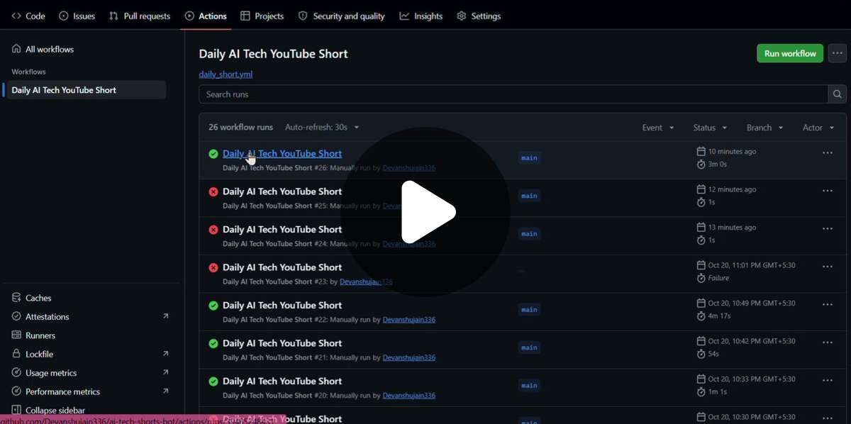Click the success icon of run #22

[x=213, y=306]
